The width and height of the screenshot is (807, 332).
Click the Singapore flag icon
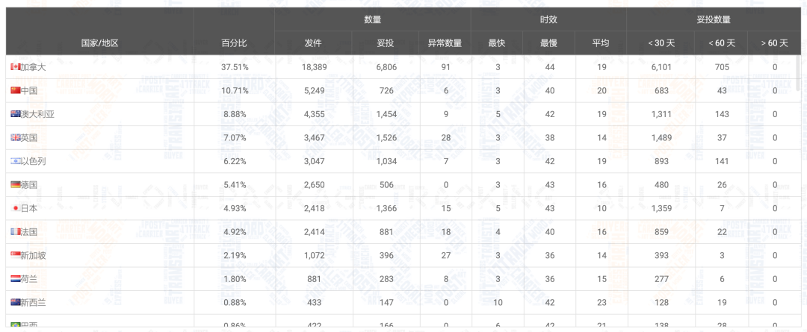click(x=16, y=255)
